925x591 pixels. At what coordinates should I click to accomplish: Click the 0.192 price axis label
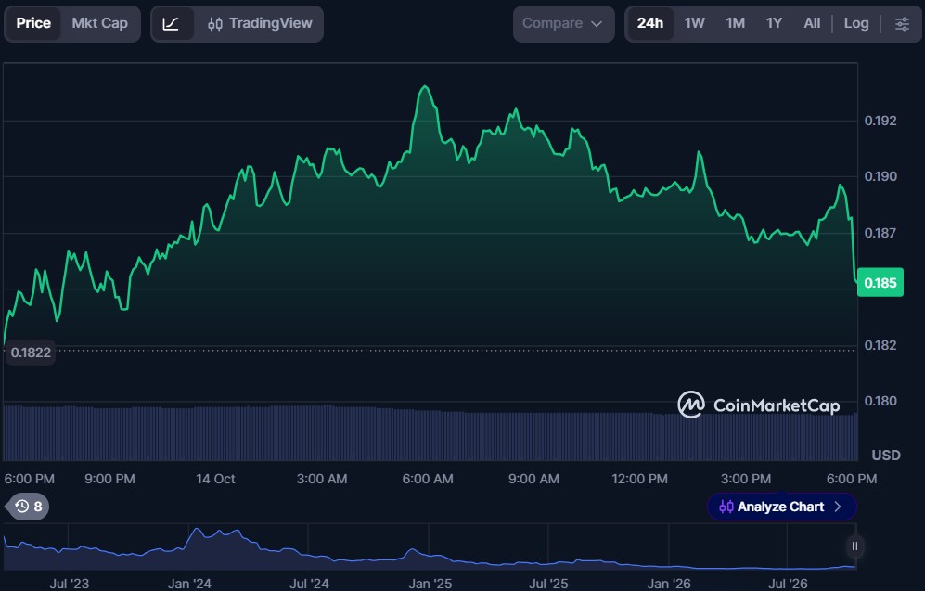pos(880,121)
